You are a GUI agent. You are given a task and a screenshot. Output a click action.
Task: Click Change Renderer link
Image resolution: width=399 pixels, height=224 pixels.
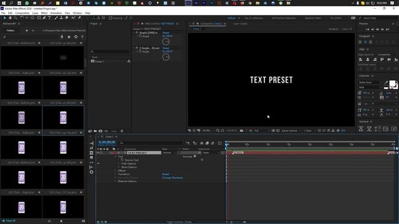pyautogui.click(x=172, y=178)
